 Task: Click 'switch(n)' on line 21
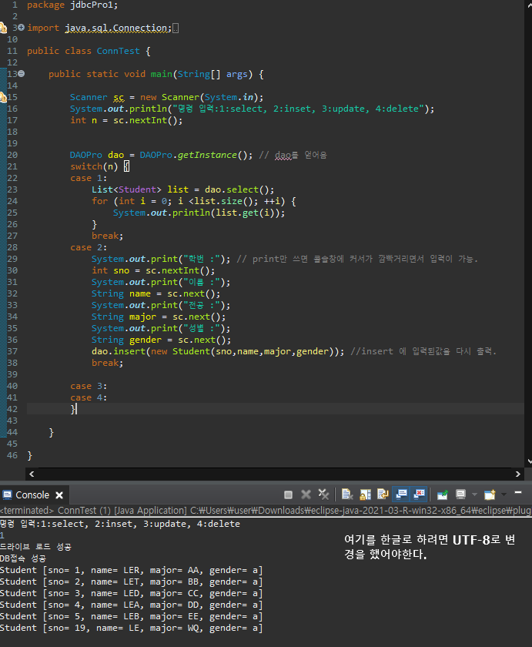point(94,166)
